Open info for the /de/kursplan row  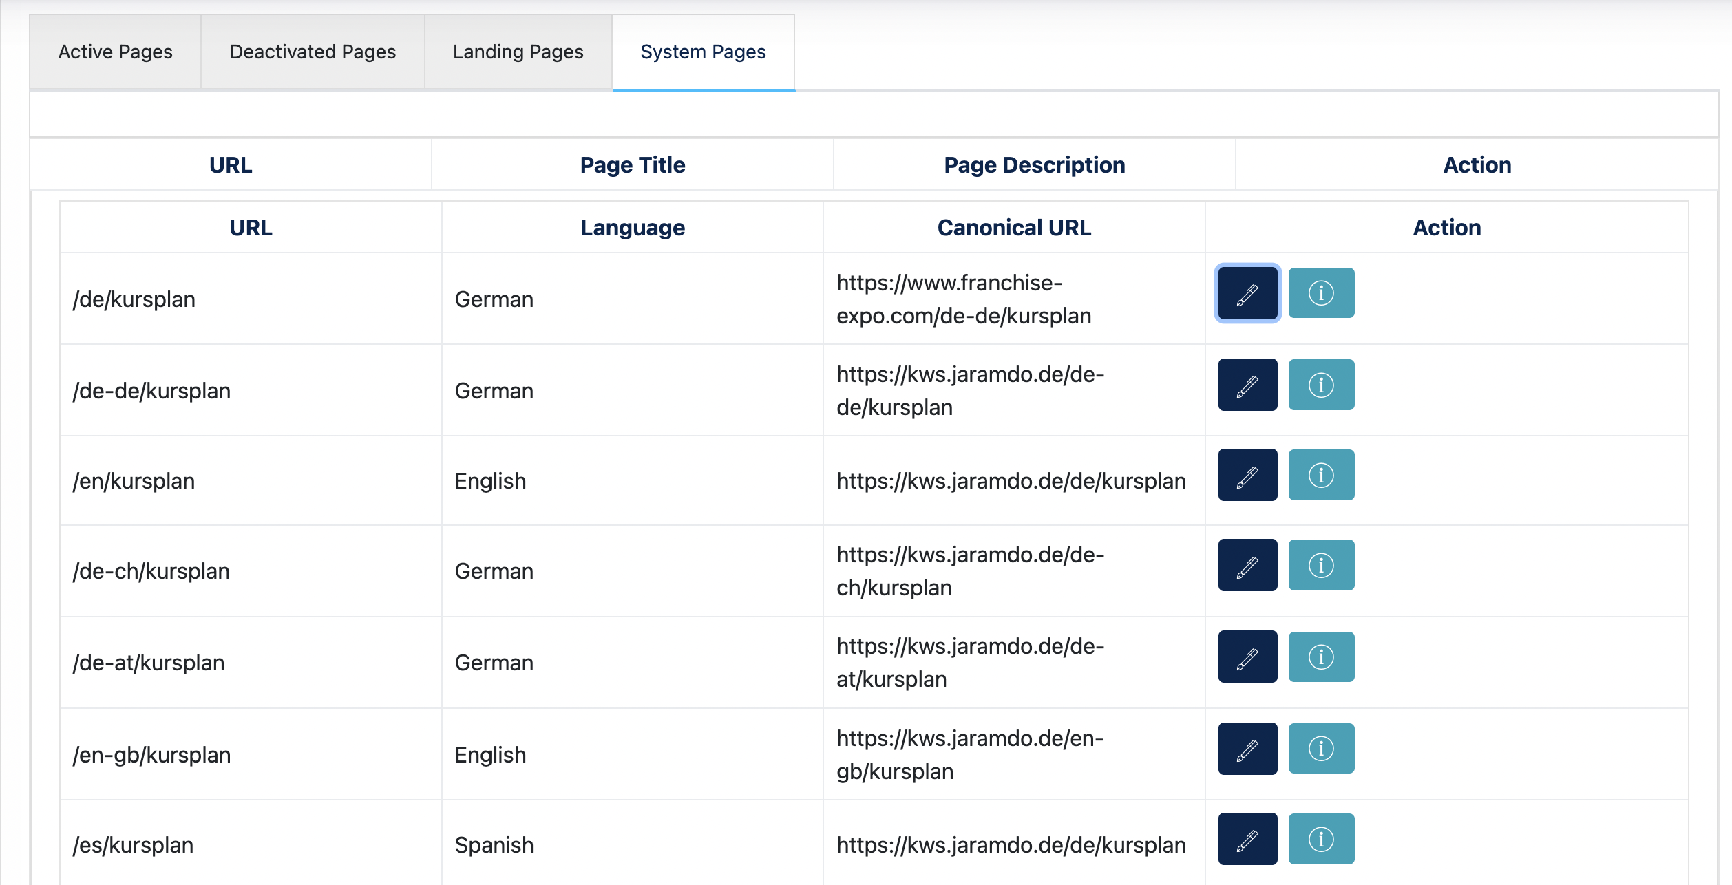1321,293
